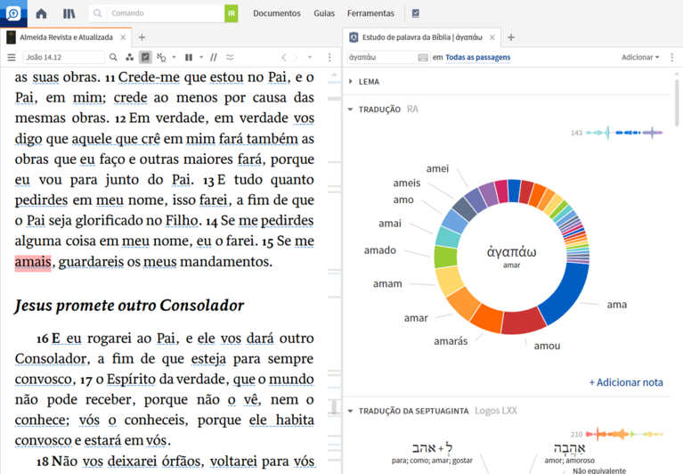Click the search magnifier in resource toolbar
The height and width of the screenshot is (474, 683).
(113, 57)
